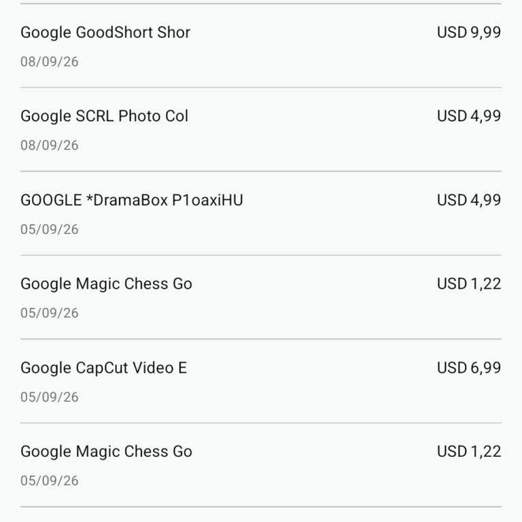Click the 08/09/26 date under GoodShort

click(49, 62)
